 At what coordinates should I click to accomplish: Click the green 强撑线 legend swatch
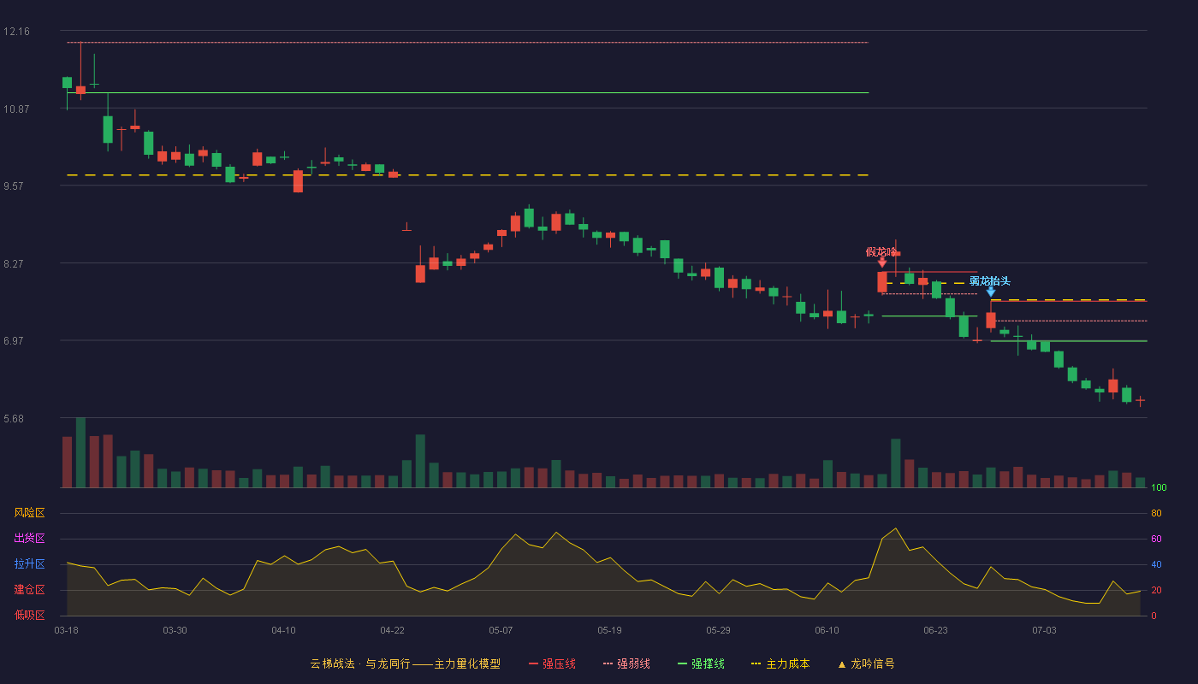pos(682,663)
